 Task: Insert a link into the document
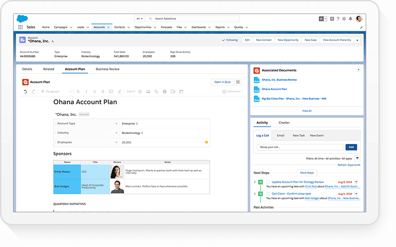coord(156,92)
